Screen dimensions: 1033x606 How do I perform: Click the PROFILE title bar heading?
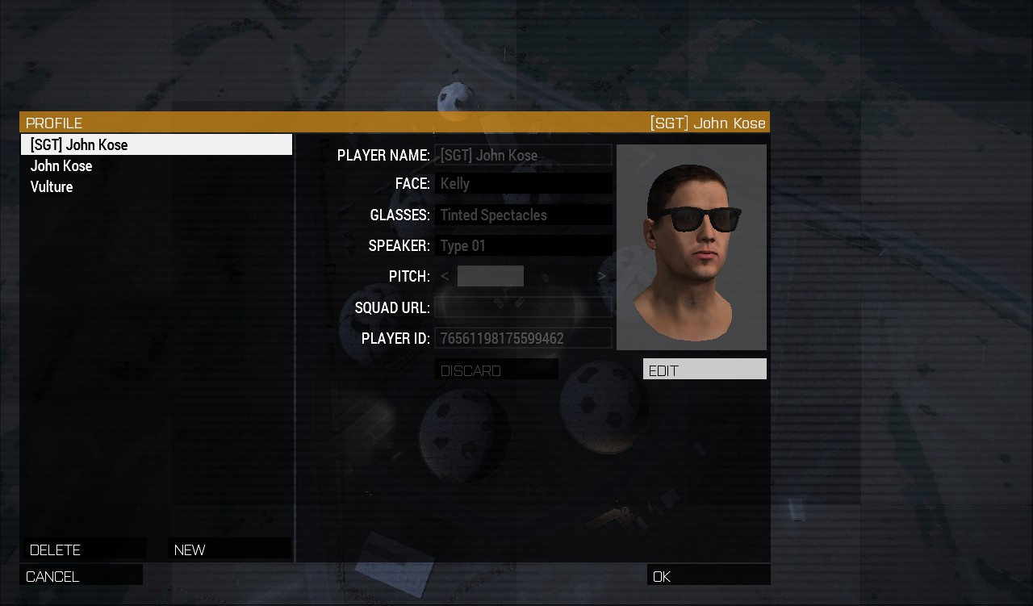pyautogui.click(x=54, y=123)
